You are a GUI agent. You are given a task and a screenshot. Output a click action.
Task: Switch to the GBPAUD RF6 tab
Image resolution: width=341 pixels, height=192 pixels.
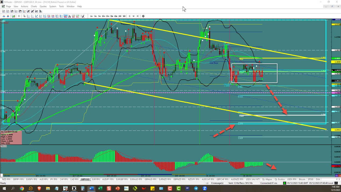click(150, 179)
